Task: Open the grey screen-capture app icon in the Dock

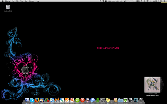Action: [103, 100]
